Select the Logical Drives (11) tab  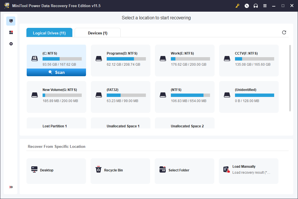(49, 33)
